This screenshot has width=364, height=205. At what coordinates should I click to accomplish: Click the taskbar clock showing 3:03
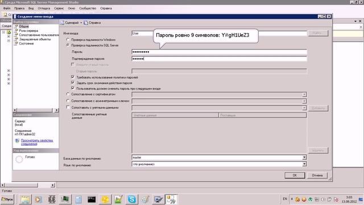[349, 199]
